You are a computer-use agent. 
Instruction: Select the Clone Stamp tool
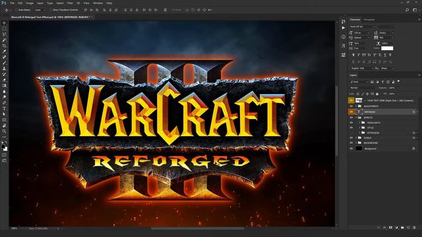pyautogui.click(x=5, y=68)
